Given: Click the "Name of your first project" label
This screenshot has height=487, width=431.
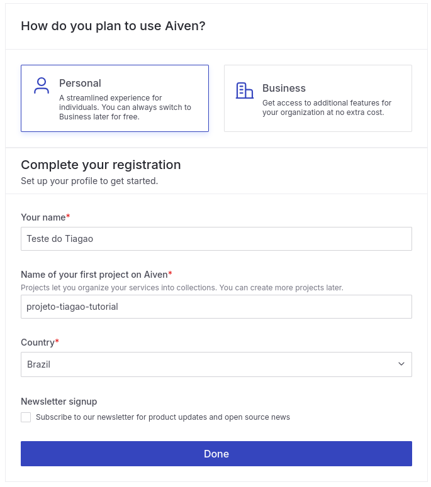Looking at the screenshot, I should (x=94, y=275).
